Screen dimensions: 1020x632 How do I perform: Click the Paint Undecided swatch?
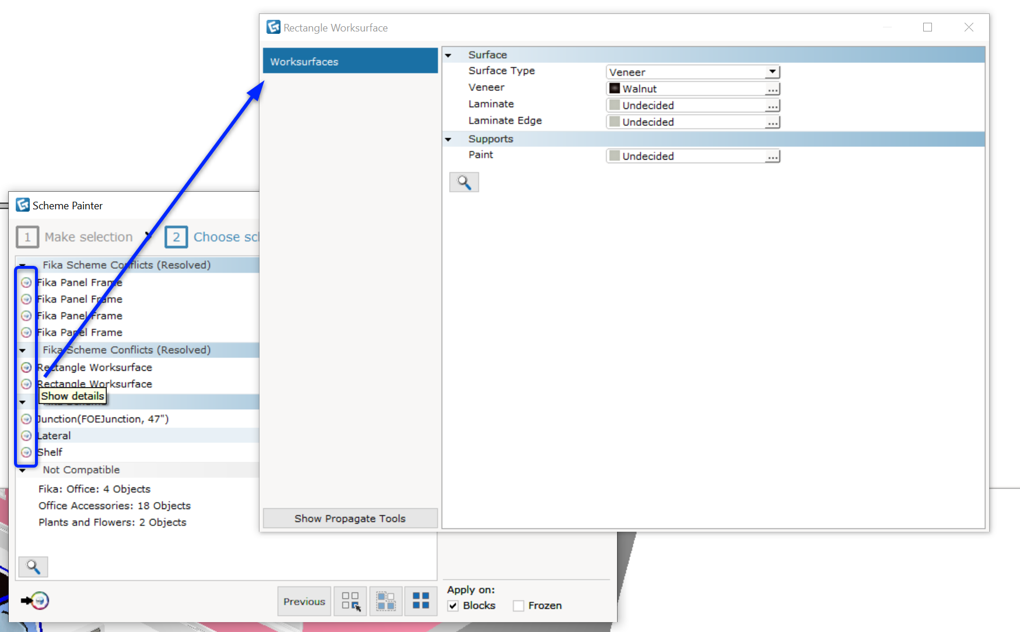click(x=614, y=156)
